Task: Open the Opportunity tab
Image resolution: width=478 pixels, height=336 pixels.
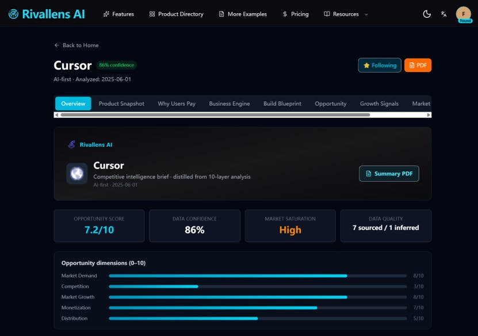Action: pyautogui.click(x=330, y=104)
